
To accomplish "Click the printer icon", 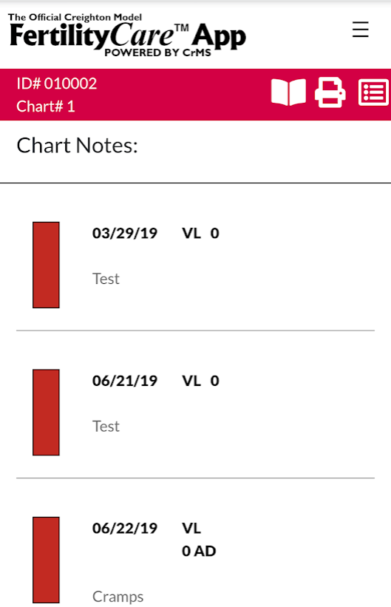I will tap(330, 92).
